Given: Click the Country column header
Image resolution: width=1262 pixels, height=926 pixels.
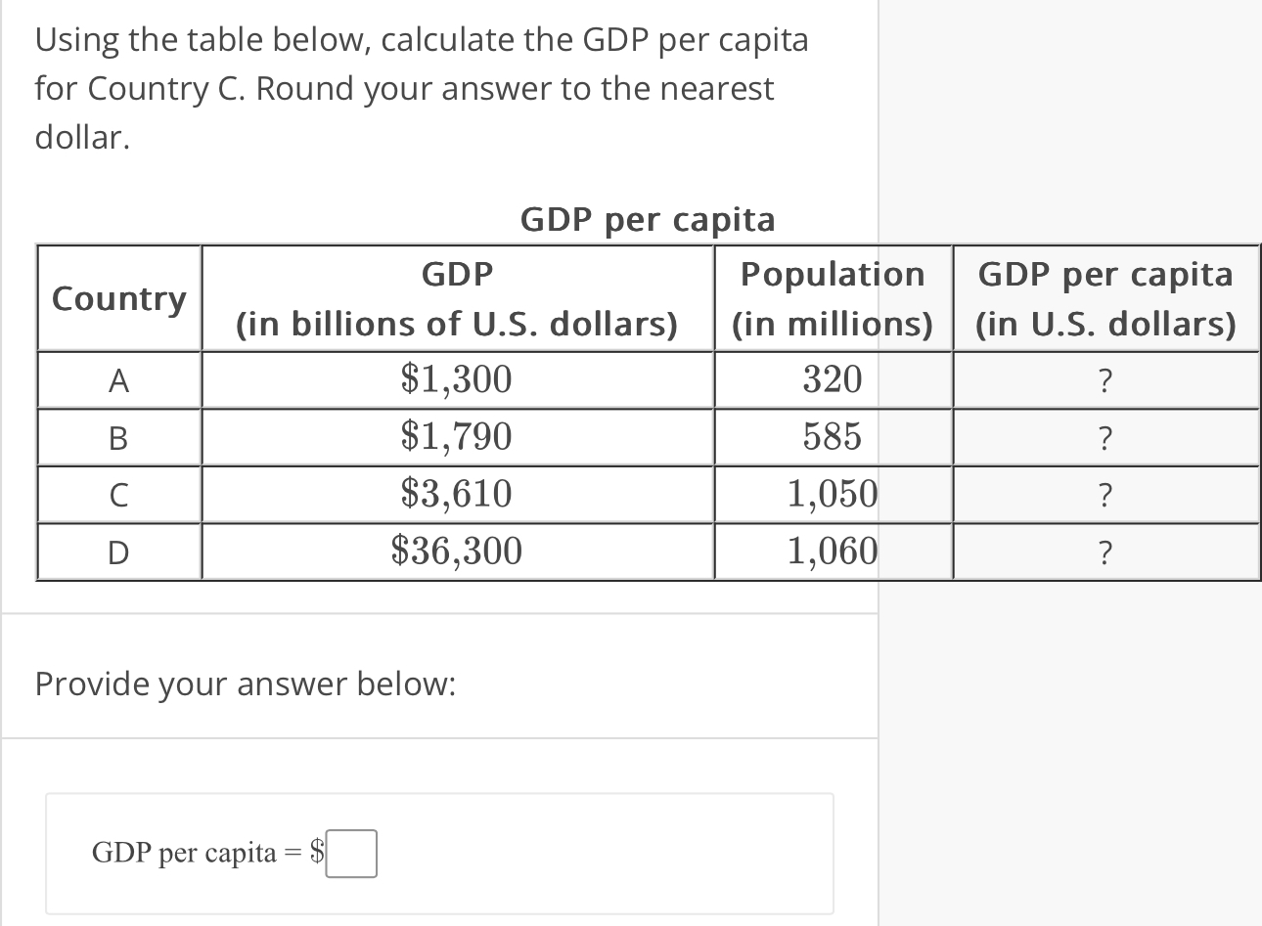Looking at the screenshot, I should tap(118, 298).
